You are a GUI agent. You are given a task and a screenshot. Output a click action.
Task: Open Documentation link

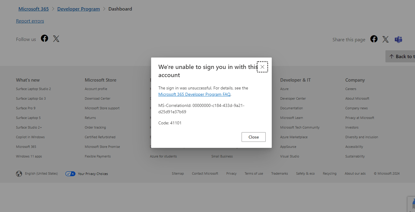[x=291, y=108]
